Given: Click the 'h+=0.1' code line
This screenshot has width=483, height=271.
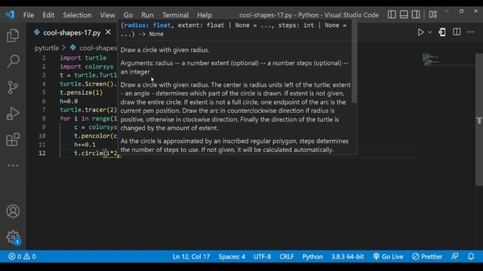Looking at the screenshot, I should [x=85, y=145].
